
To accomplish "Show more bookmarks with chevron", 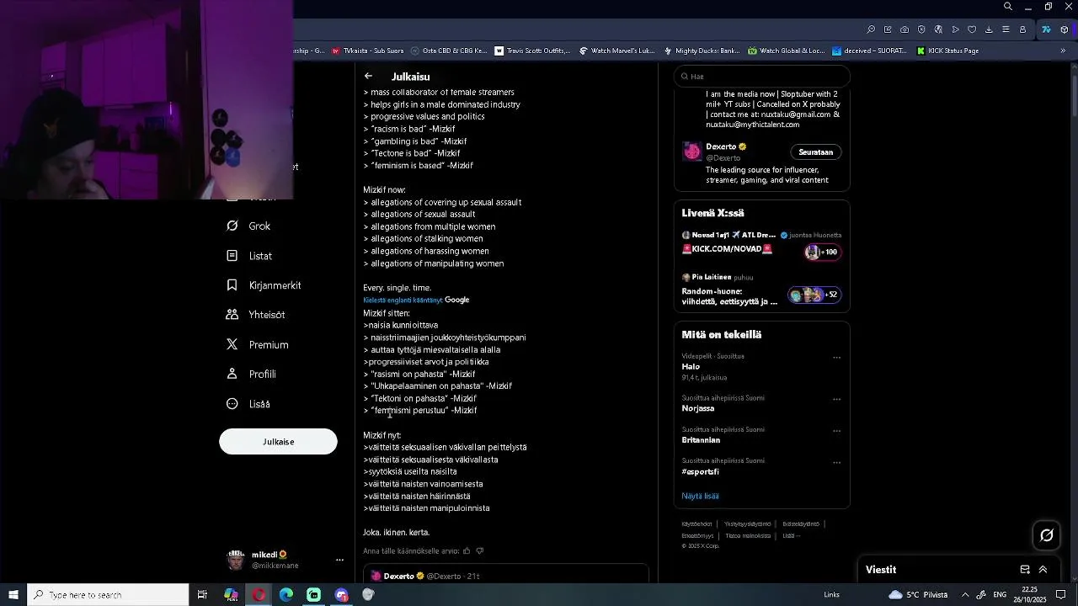I will coord(1063,50).
